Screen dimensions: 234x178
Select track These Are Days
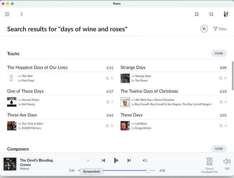(x=22, y=115)
